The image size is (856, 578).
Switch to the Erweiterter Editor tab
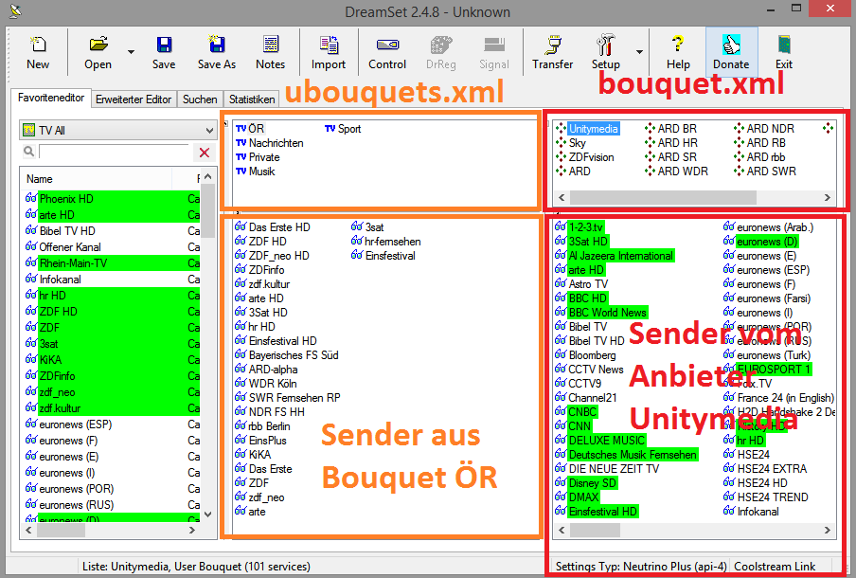(x=134, y=99)
